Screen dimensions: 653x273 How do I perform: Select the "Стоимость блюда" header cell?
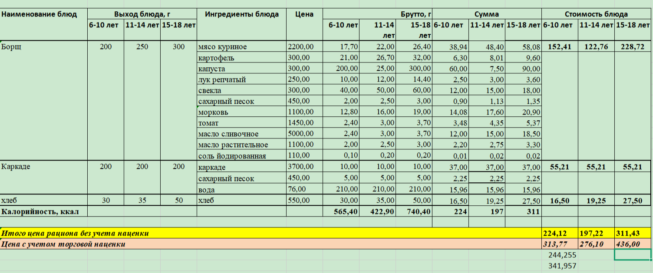coord(596,14)
